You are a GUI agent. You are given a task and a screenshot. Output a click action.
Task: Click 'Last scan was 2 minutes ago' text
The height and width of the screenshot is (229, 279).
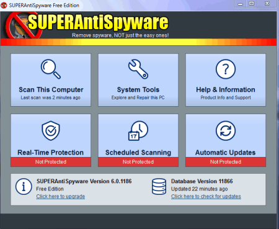[51, 97]
